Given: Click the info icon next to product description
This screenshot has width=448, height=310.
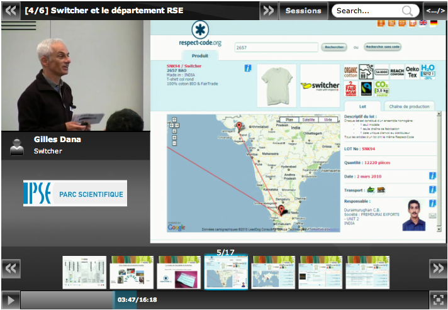Looking at the screenshot, I should [248, 68].
